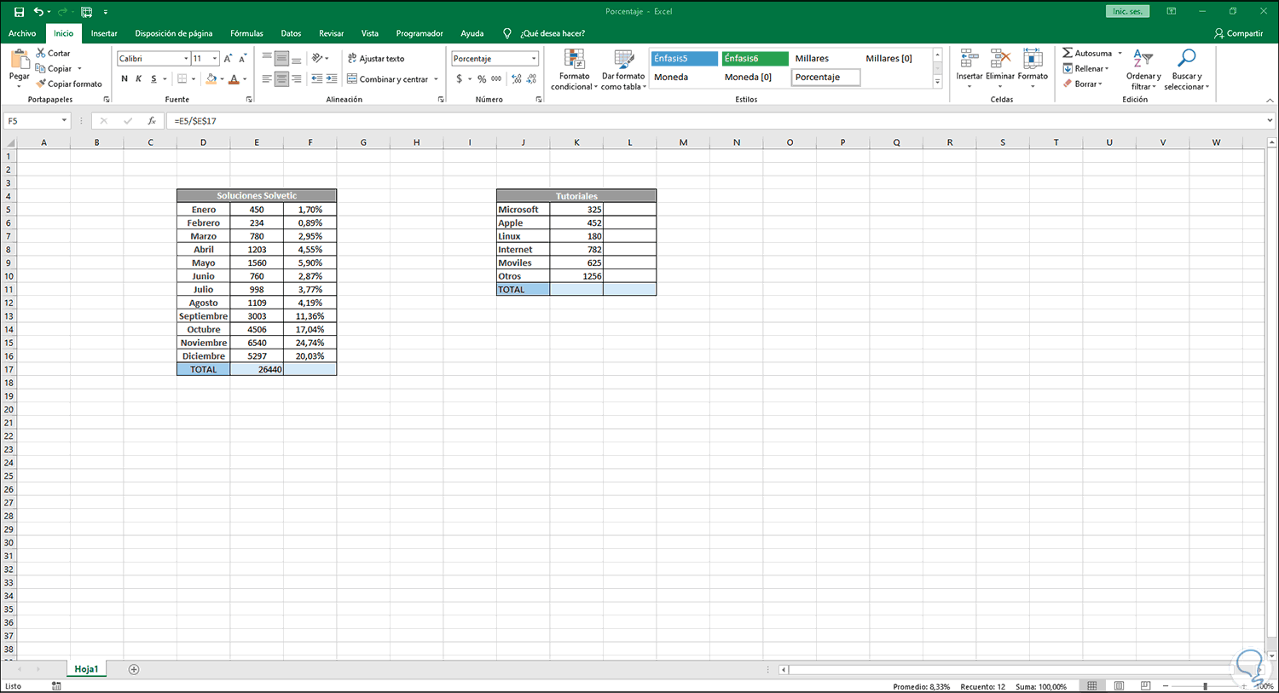This screenshot has width=1279, height=693.
Task: Toggle vertical middle alignment
Action: click(281, 58)
